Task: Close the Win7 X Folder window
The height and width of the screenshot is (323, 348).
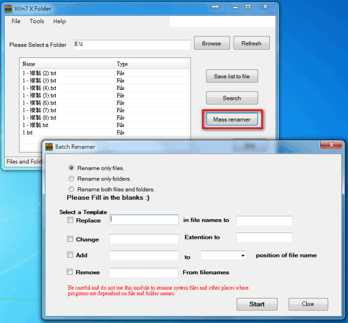Action: tap(265, 6)
